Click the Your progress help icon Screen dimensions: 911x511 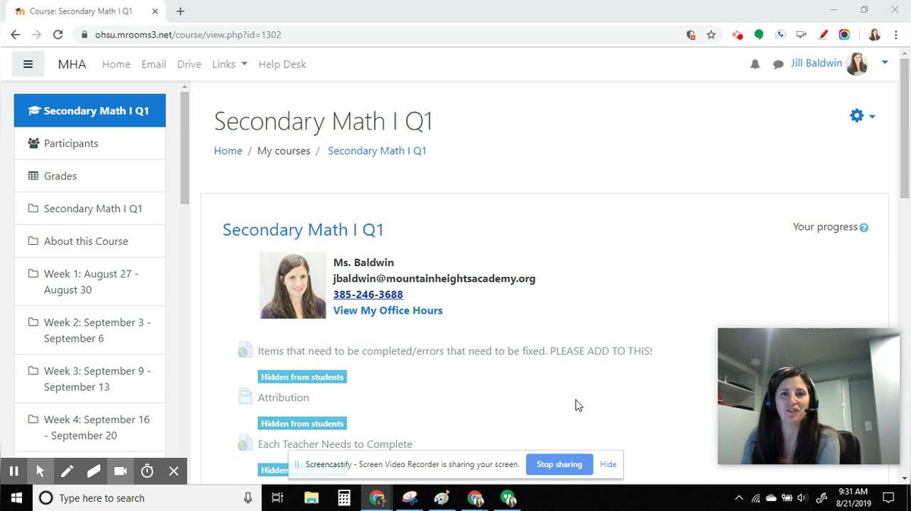pyautogui.click(x=864, y=227)
